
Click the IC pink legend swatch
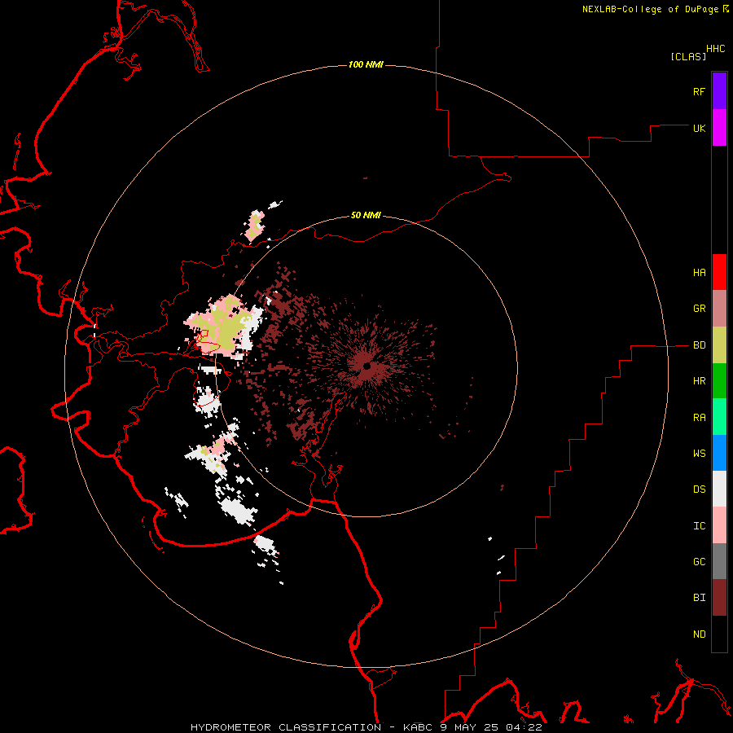tap(719, 525)
